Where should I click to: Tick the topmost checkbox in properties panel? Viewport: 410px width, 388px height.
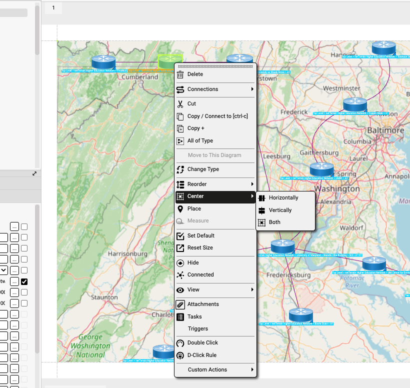(24, 226)
